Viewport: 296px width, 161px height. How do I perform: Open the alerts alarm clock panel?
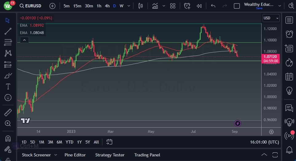coord(289,34)
